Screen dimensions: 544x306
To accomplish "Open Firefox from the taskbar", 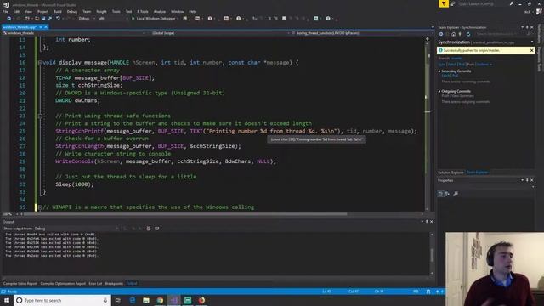I will tap(201, 300).
